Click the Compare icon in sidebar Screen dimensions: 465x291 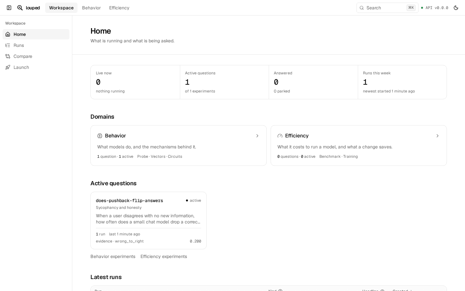(x=8, y=56)
